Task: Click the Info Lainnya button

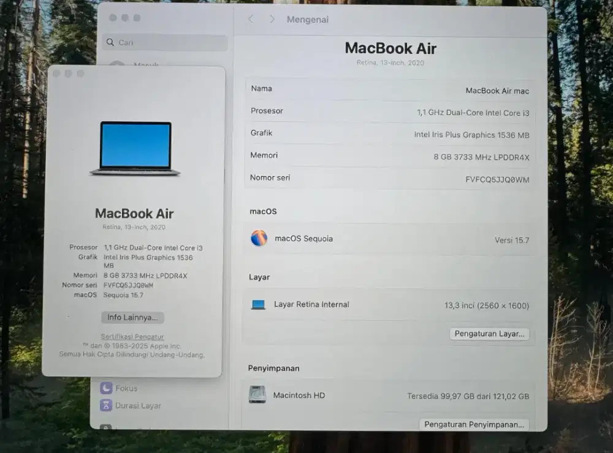Action: coord(132,317)
